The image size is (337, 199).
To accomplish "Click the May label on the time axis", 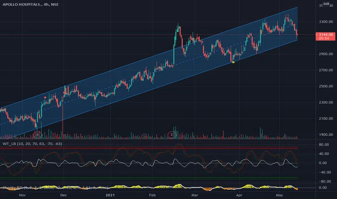I will [280, 195].
